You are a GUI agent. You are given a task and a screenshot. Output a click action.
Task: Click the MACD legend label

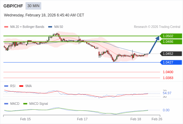tap(15, 104)
